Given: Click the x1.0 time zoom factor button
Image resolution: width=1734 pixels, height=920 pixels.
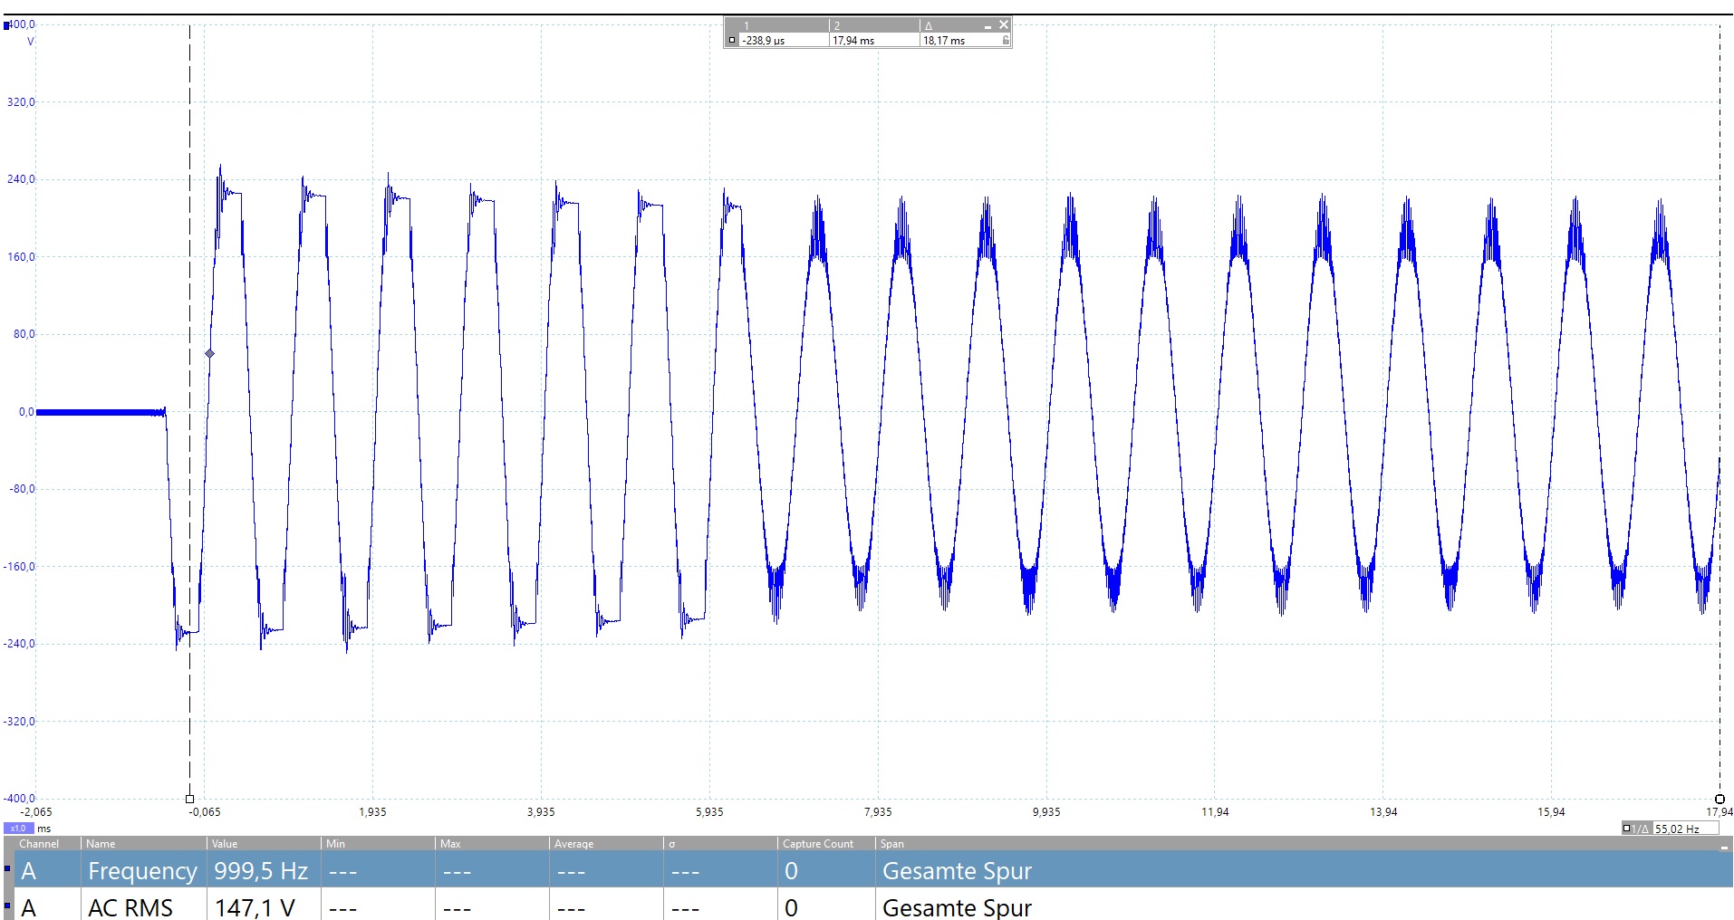Looking at the screenshot, I should pyautogui.click(x=18, y=829).
